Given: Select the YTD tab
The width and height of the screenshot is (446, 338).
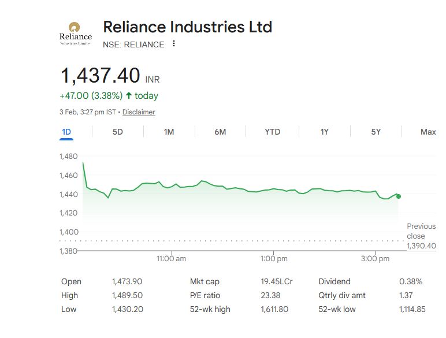Looking at the screenshot, I should point(272,132).
